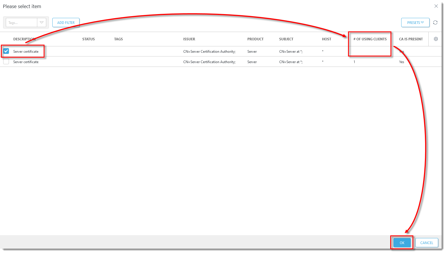The width and height of the screenshot is (446, 253).
Task: Click the using clients value 1
Action: (x=354, y=62)
